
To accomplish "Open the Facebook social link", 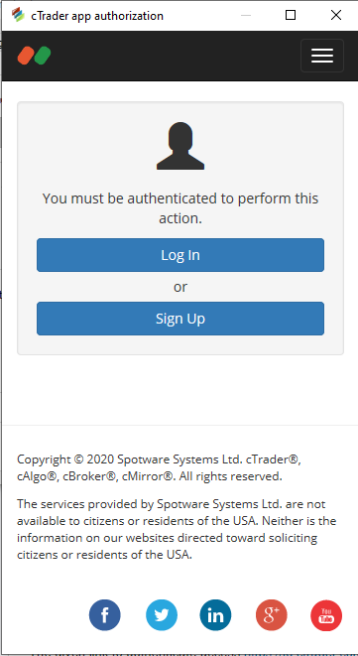I will tap(104, 615).
